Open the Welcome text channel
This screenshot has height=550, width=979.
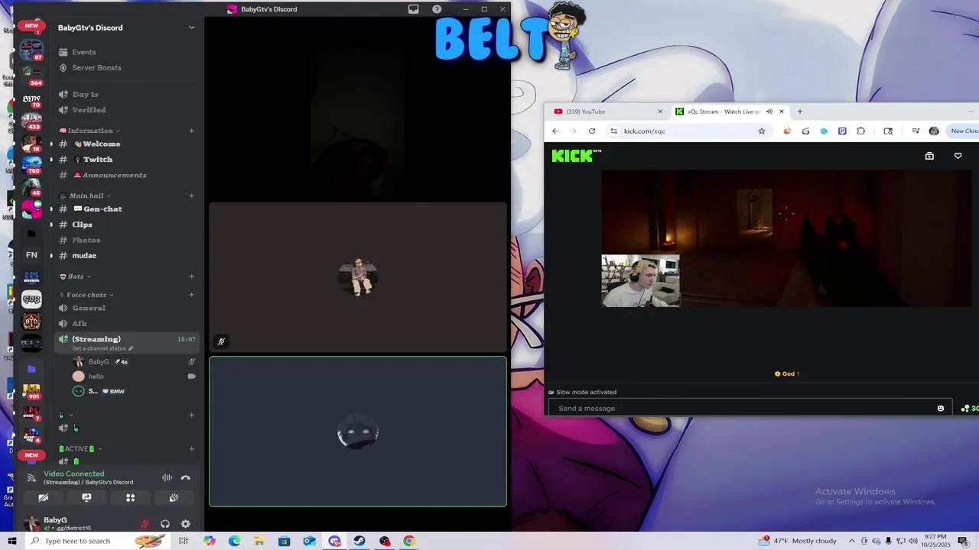click(x=101, y=144)
